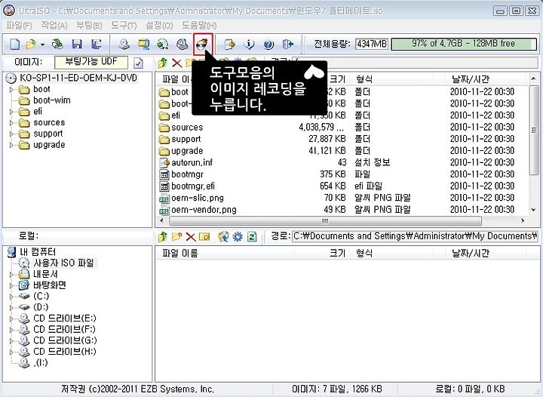Expand the 내문서 node in local tree
The height and width of the screenshot is (397, 543).
11,275
